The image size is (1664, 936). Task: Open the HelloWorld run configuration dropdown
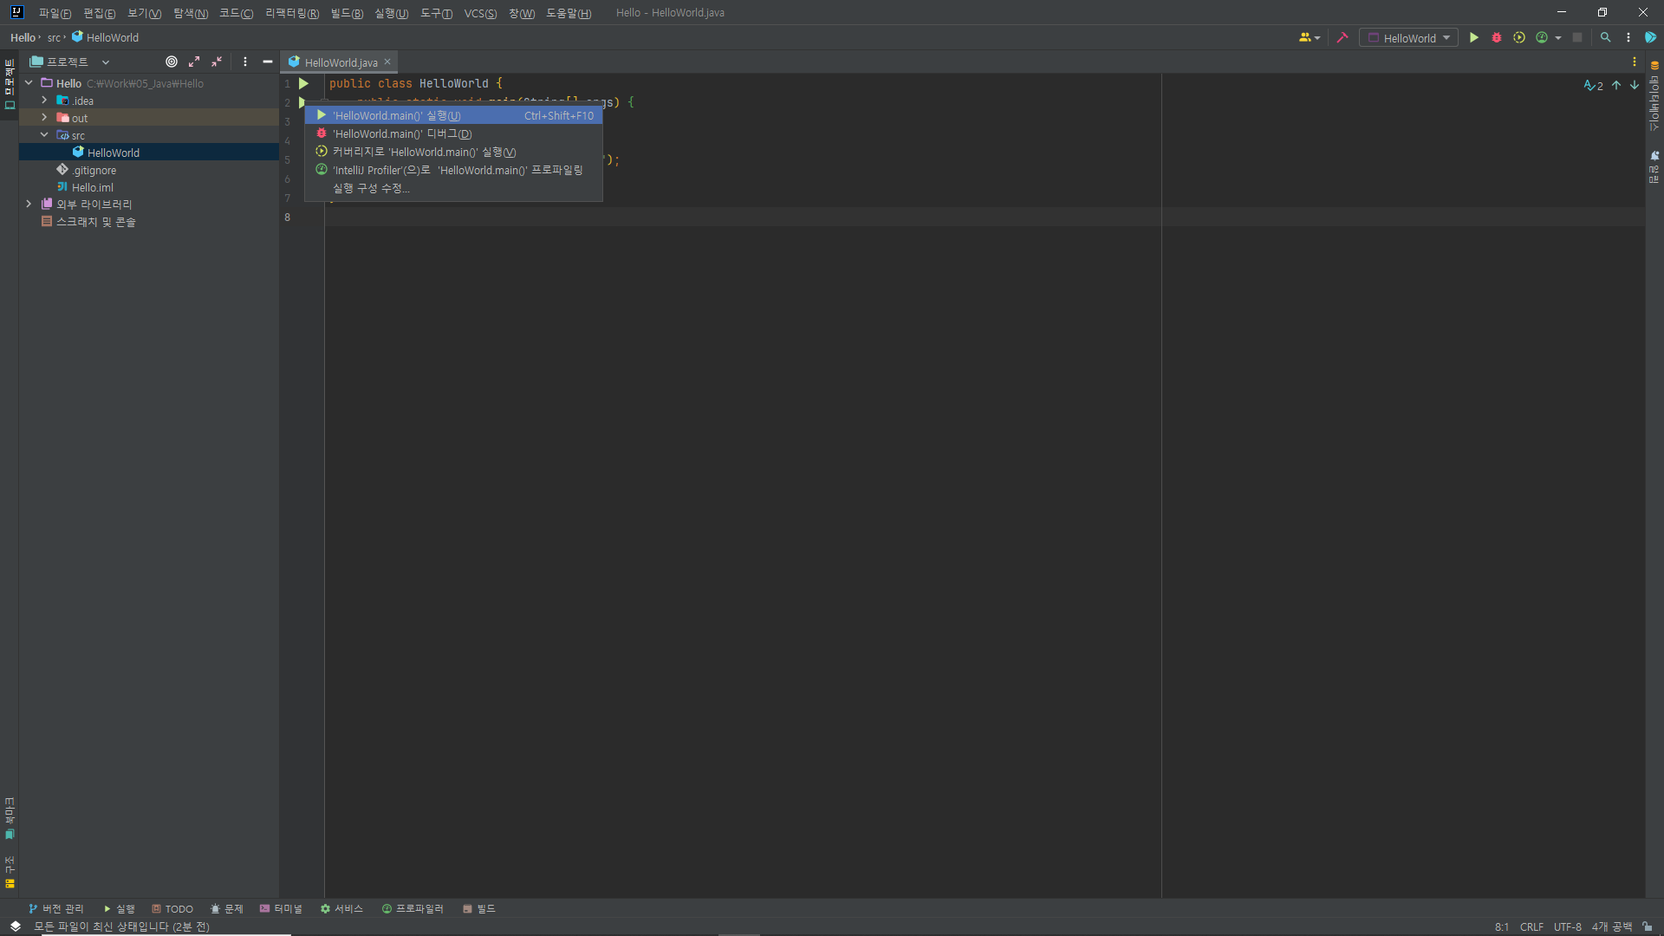pyautogui.click(x=1409, y=38)
